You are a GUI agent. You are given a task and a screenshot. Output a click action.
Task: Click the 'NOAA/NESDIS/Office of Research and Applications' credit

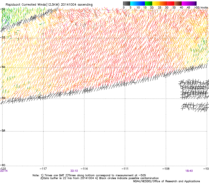[166, 181]
